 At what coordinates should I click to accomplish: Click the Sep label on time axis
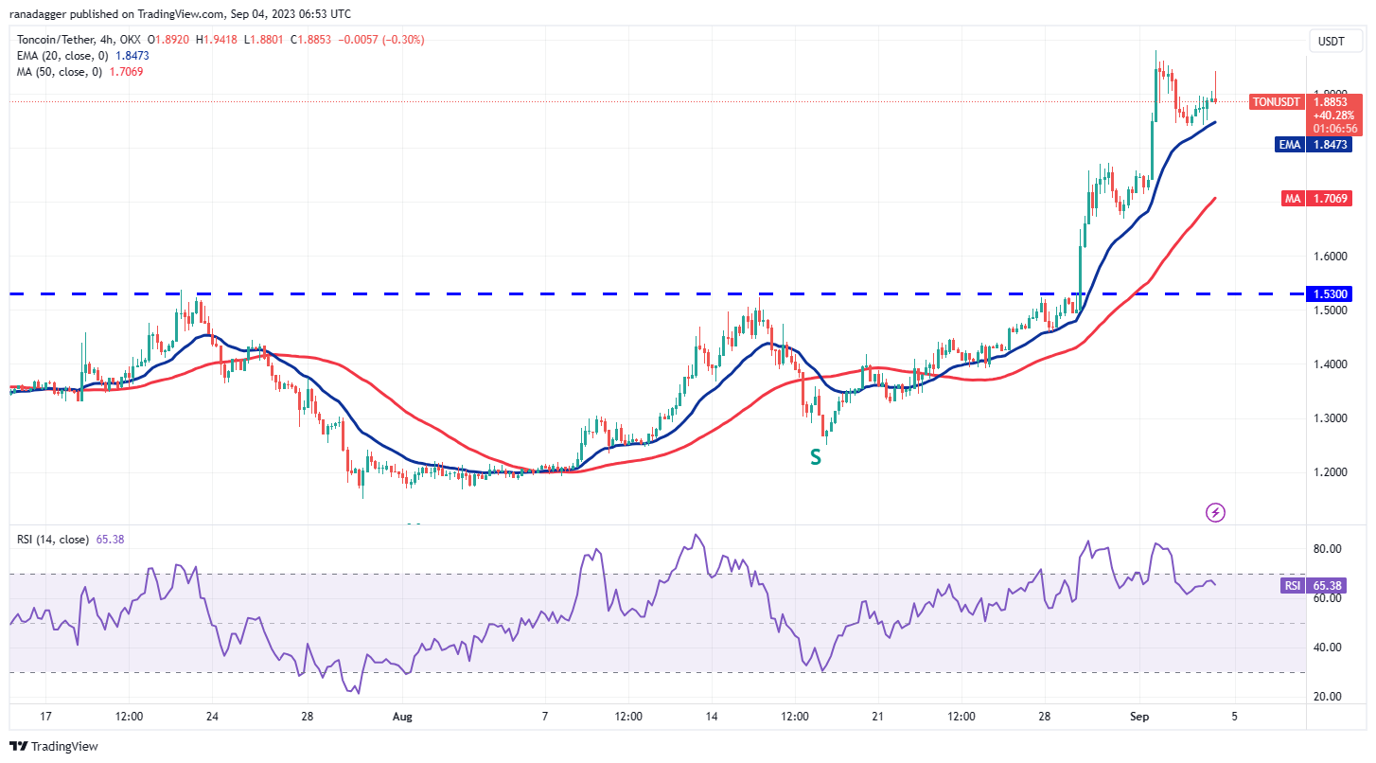point(1139,718)
